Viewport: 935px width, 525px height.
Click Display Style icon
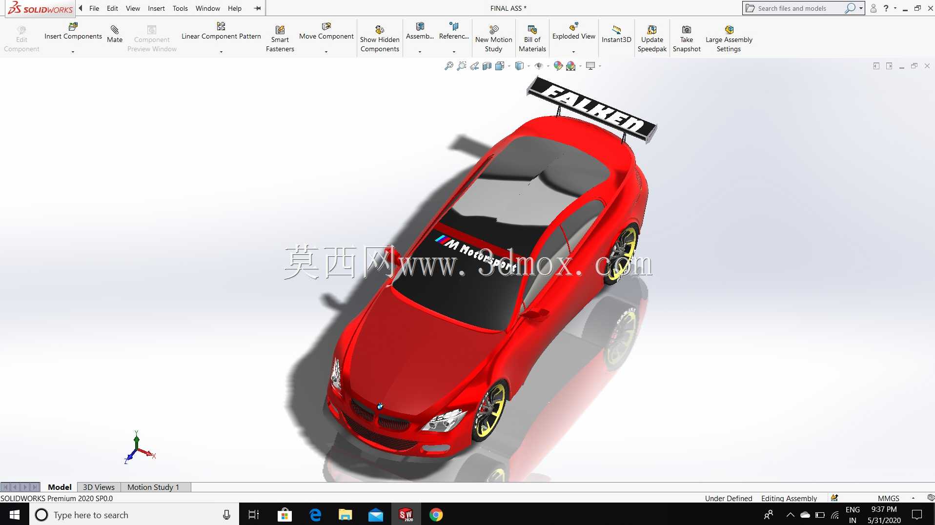click(520, 66)
